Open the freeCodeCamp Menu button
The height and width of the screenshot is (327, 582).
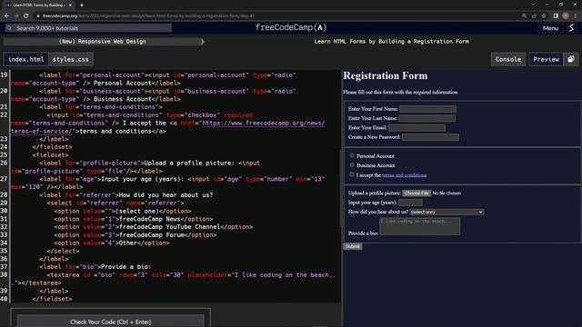click(x=550, y=28)
